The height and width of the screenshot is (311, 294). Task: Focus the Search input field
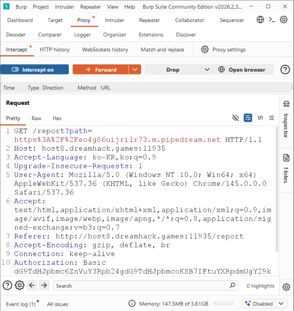click(145, 285)
